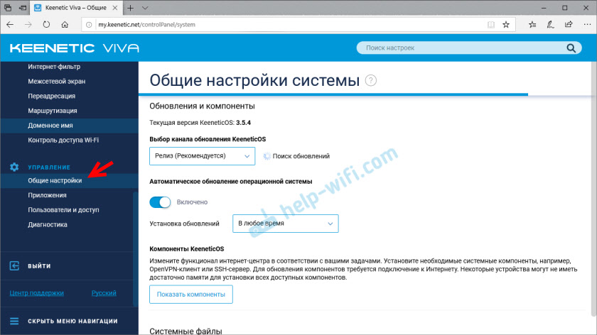
Task: Open Маршрутизация menu item
Action: click(x=53, y=111)
